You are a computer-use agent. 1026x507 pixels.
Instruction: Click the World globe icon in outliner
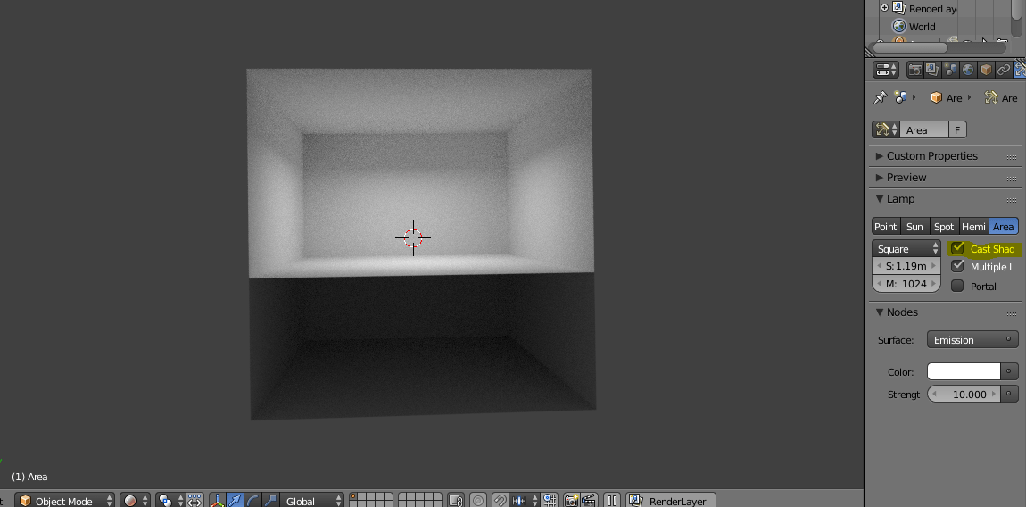(899, 26)
